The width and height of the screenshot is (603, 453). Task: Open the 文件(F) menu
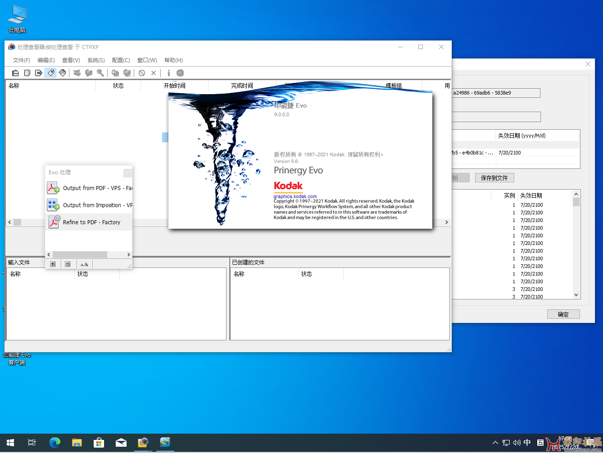coord(21,60)
